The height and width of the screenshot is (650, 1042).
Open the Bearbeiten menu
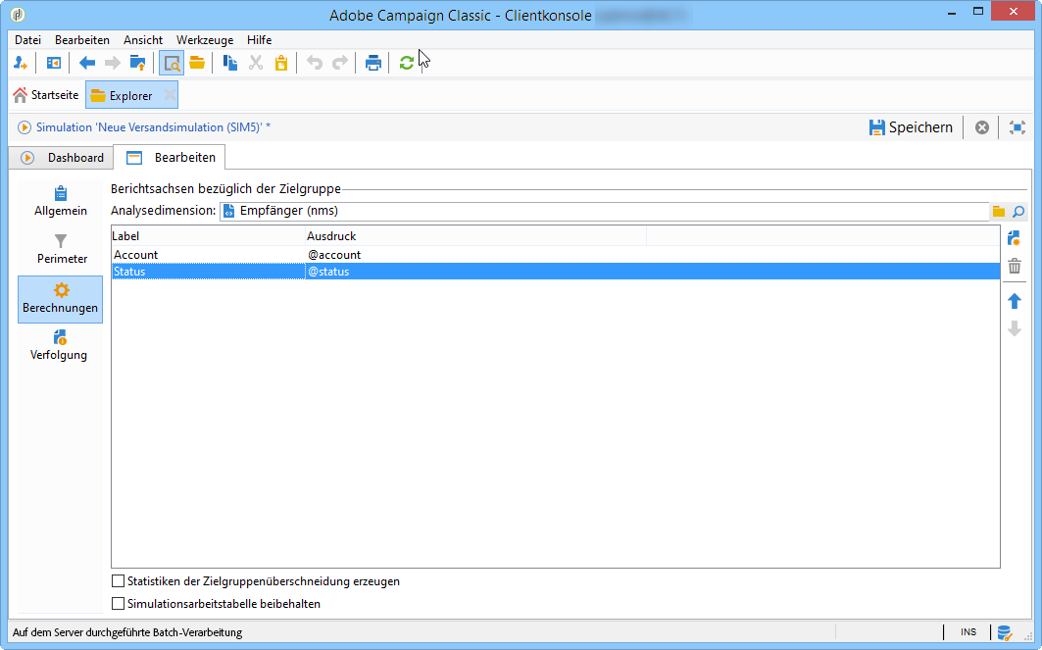tap(82, 40)
